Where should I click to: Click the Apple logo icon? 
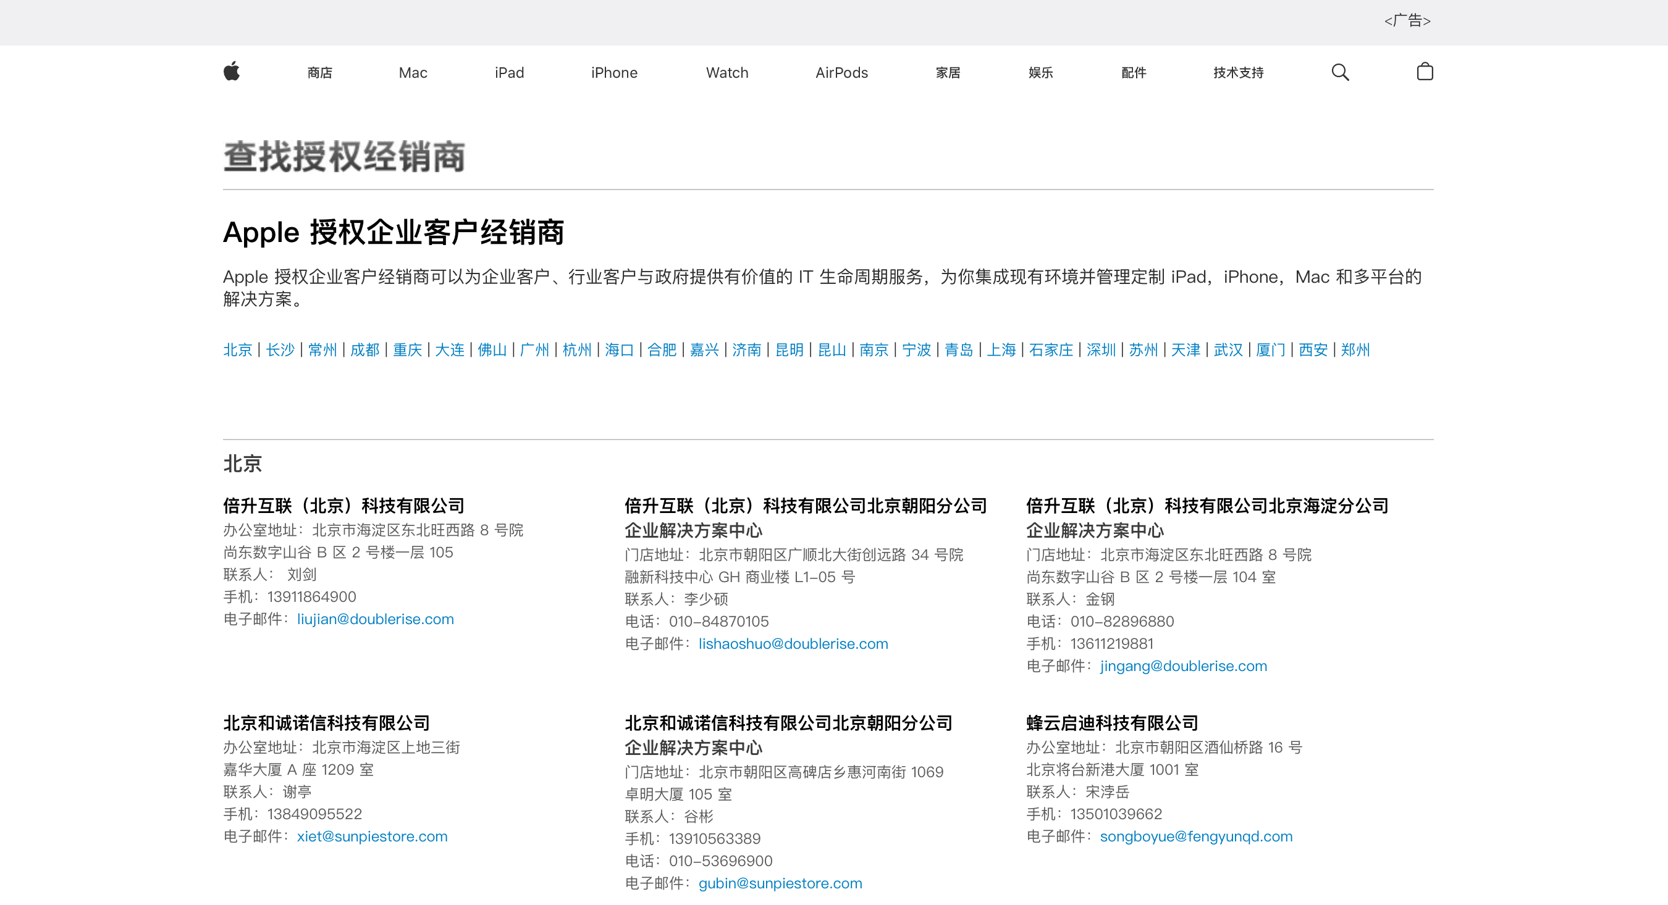(231, 72)
